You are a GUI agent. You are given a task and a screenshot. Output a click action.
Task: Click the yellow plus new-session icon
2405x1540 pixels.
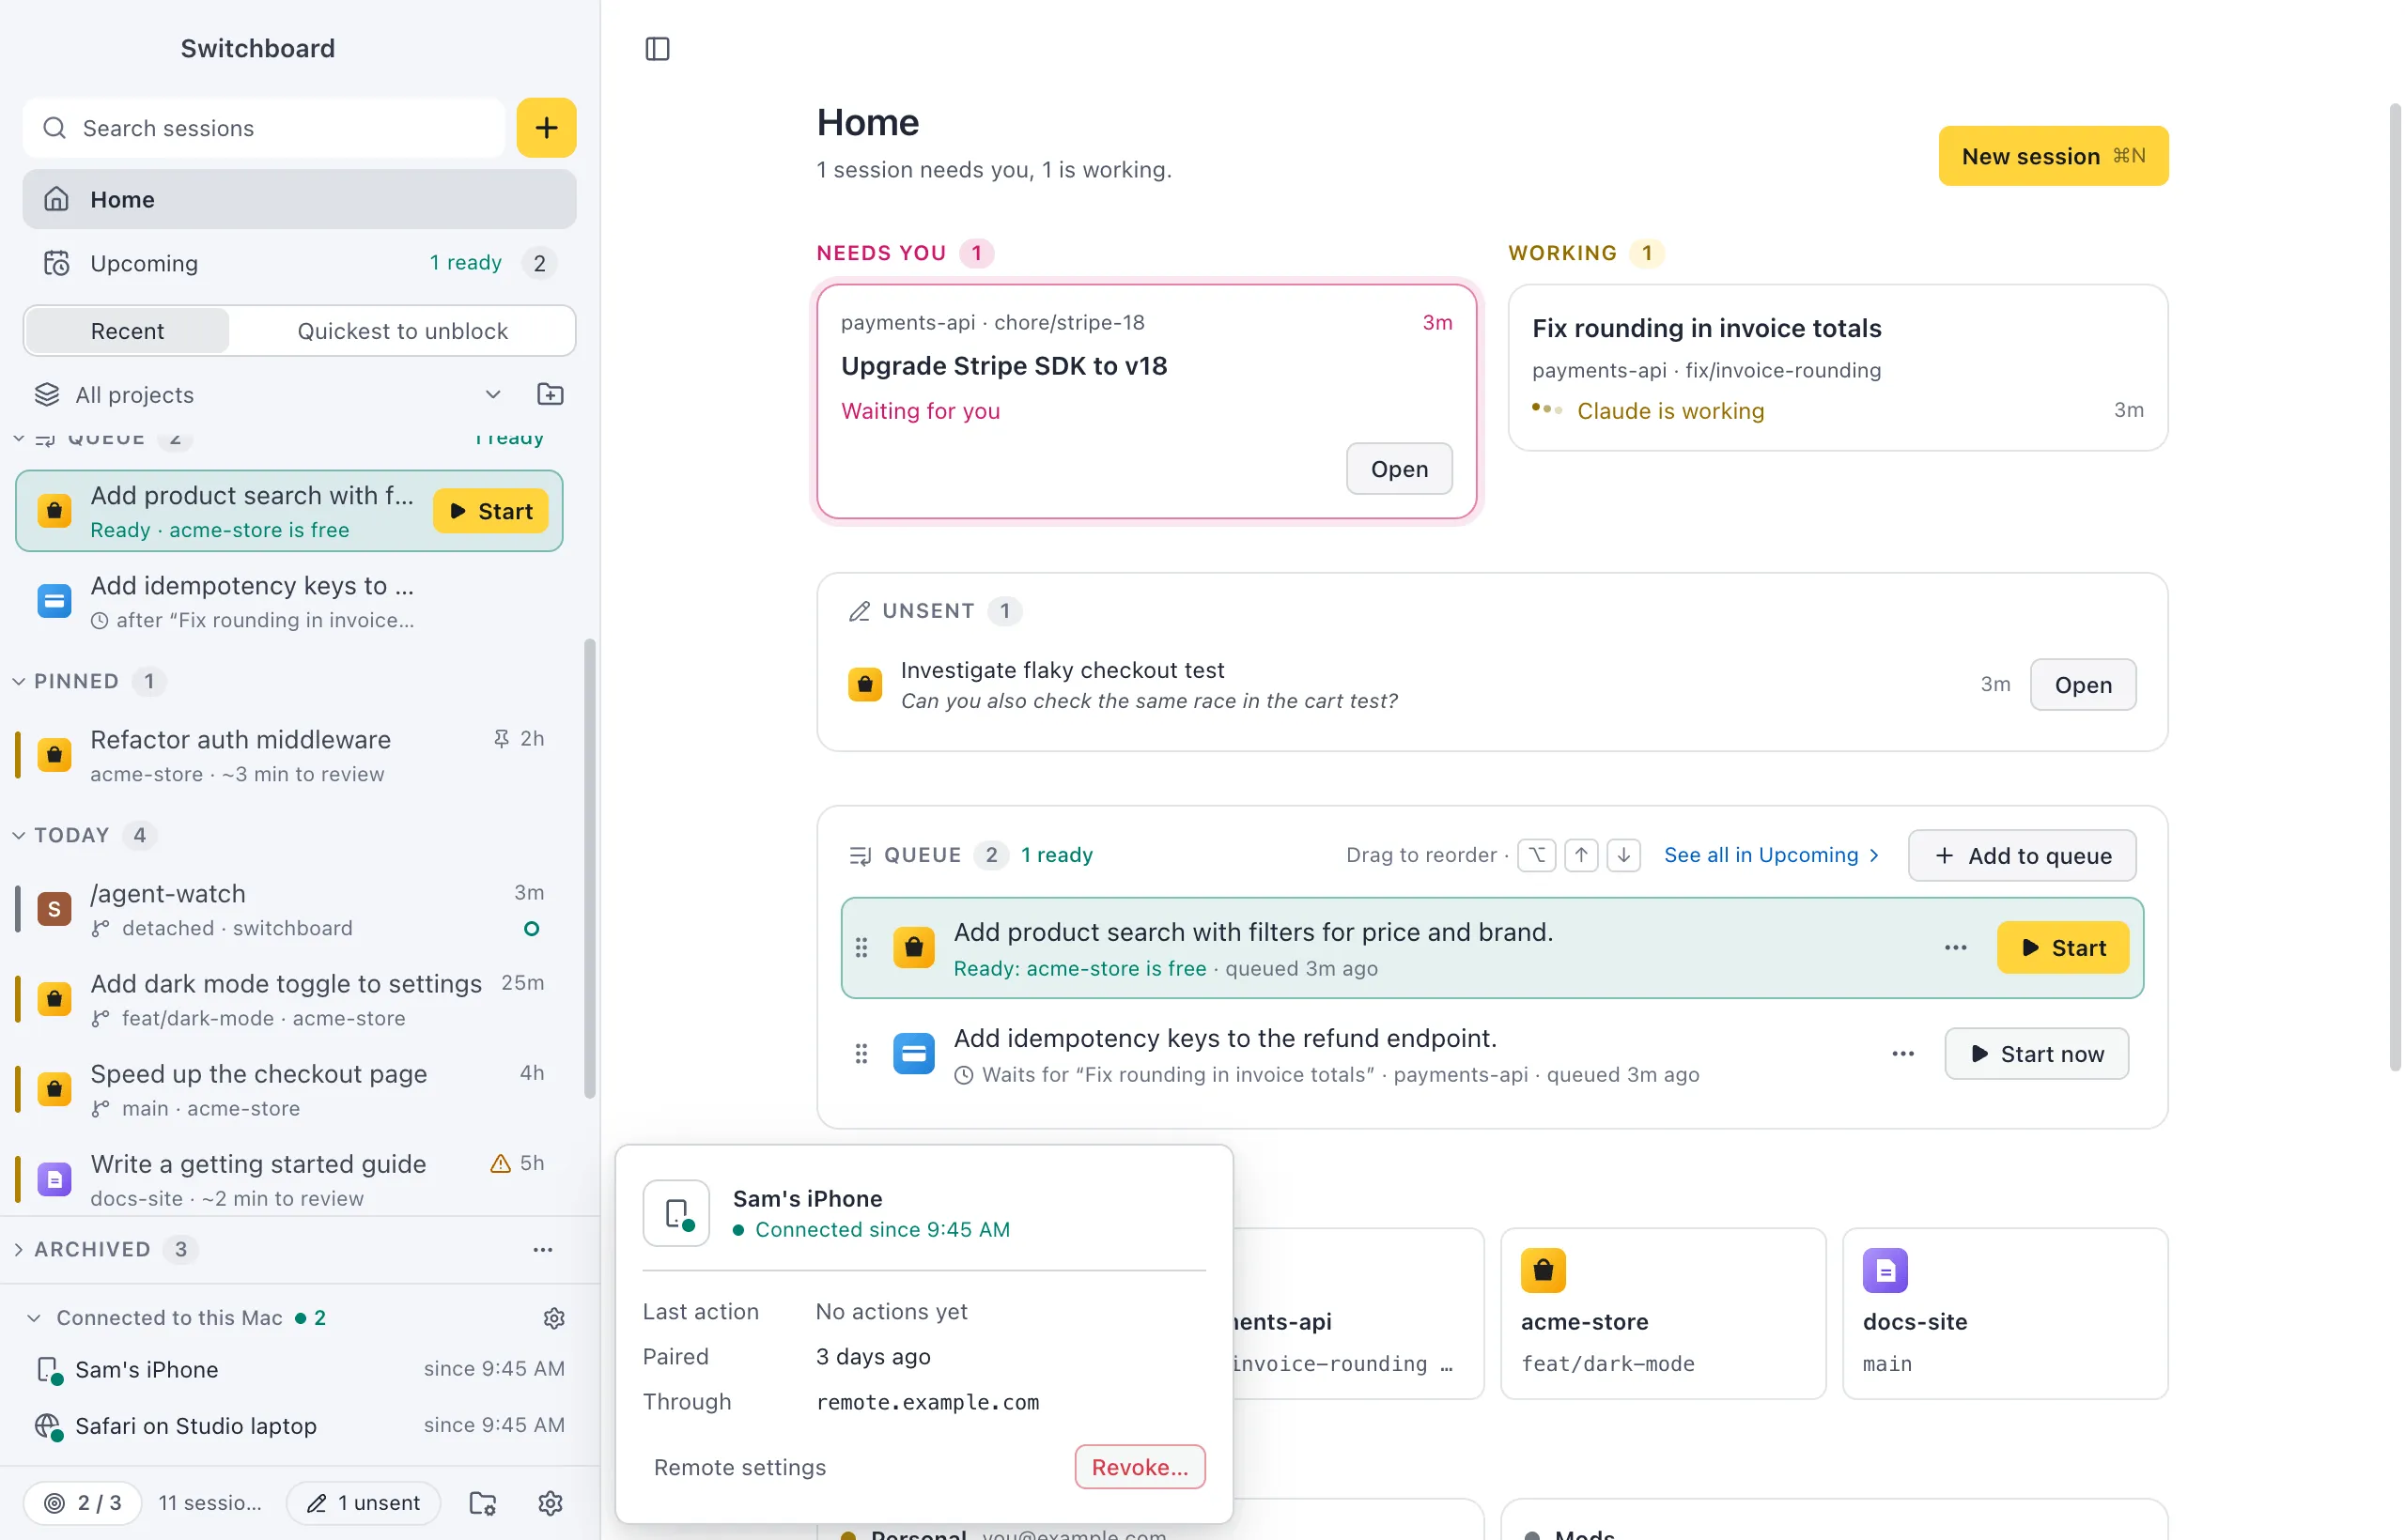(546, 128)
